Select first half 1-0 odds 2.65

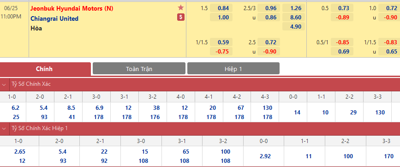19,152
